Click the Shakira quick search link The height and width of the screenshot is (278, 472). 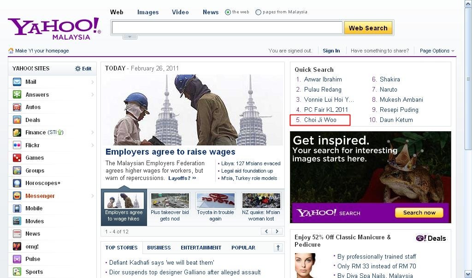click(x=390, y=79)
